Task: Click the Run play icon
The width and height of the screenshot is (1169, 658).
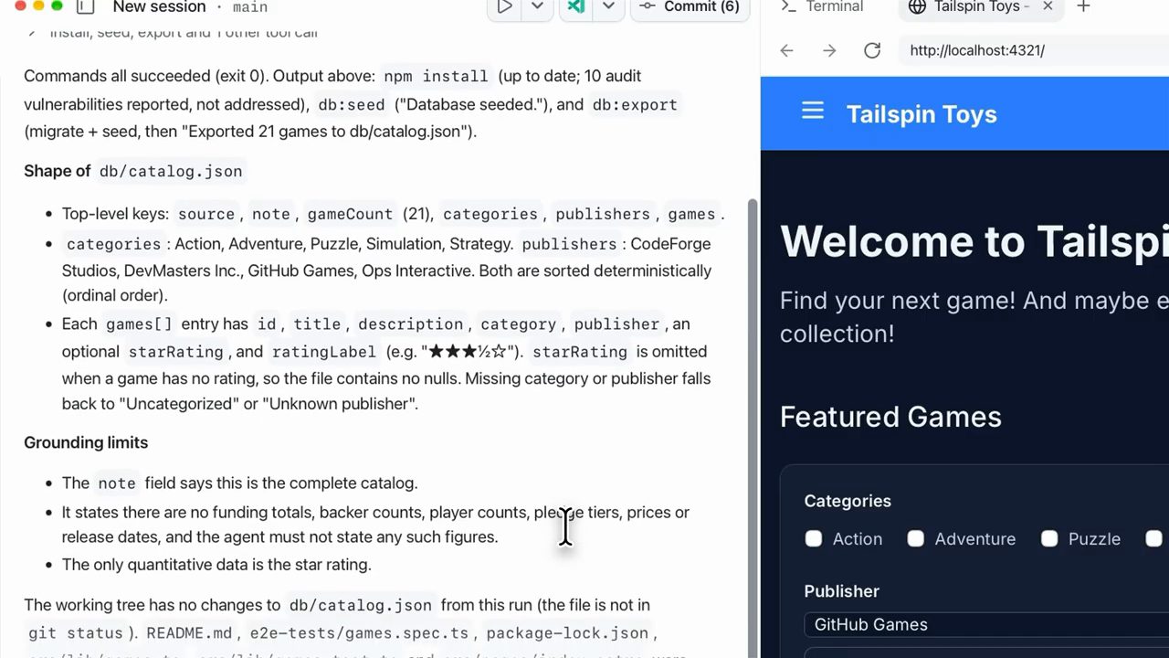Action: [x=504, y=6]
